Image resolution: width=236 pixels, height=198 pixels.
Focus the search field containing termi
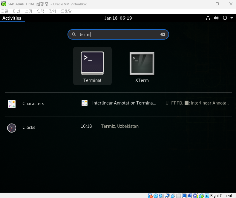(118, 35)
